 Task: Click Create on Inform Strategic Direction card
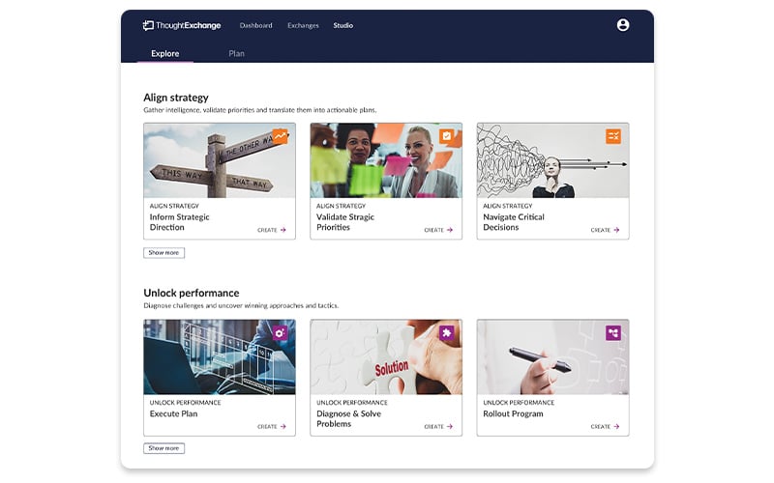[x=272, y=230]
